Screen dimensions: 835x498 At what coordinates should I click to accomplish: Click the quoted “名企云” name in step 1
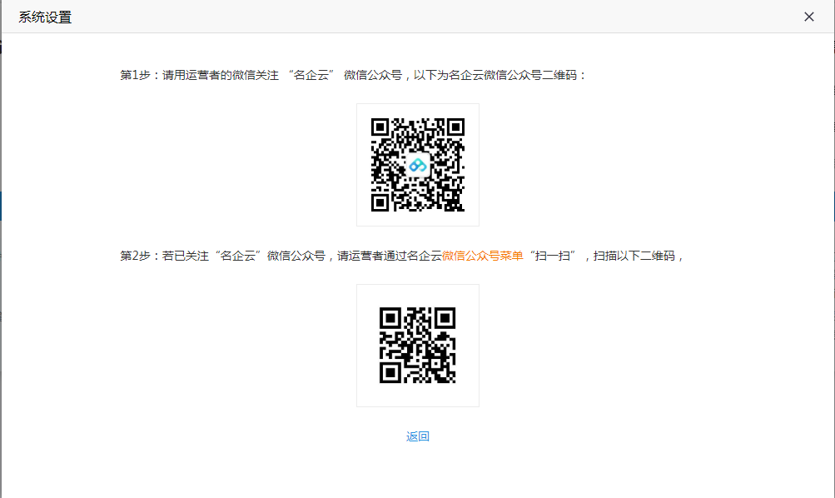[x=311, y=75]
